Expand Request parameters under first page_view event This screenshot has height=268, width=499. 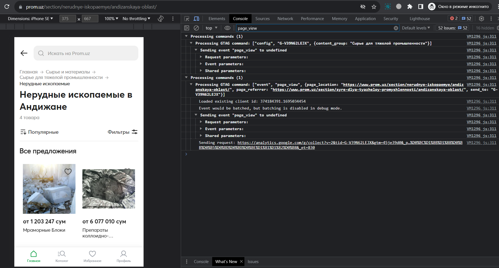coord(201,57)
